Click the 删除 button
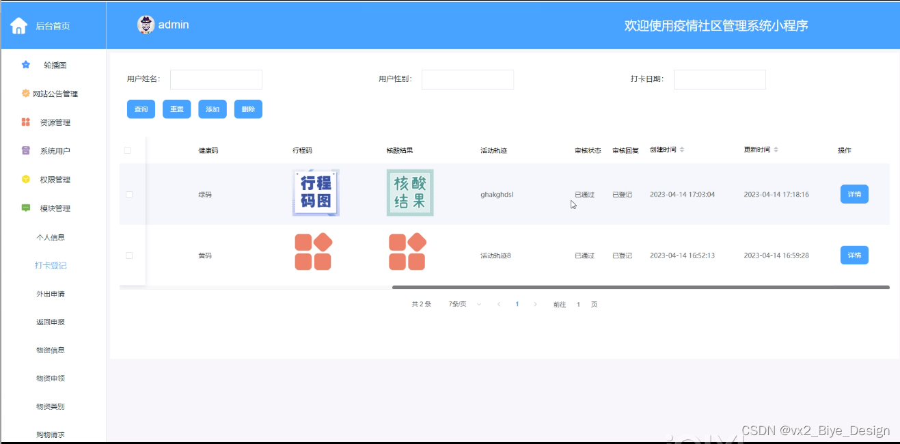 tap(248, 109)
